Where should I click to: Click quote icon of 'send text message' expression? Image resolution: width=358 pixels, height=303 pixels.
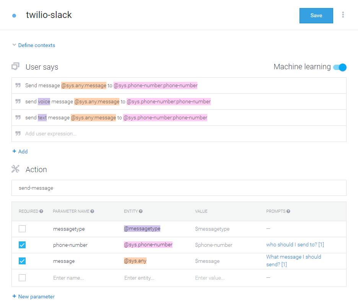point(18,117)
